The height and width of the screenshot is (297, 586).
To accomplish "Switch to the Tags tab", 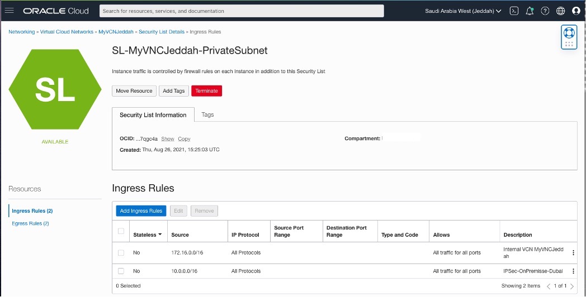I will click(x=207, y=114).
